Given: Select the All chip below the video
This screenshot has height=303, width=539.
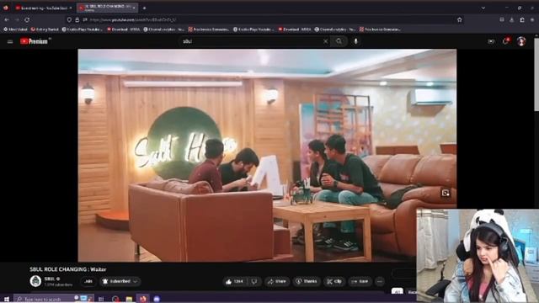Looking at the screenshot, I should [x=397, y=291].
